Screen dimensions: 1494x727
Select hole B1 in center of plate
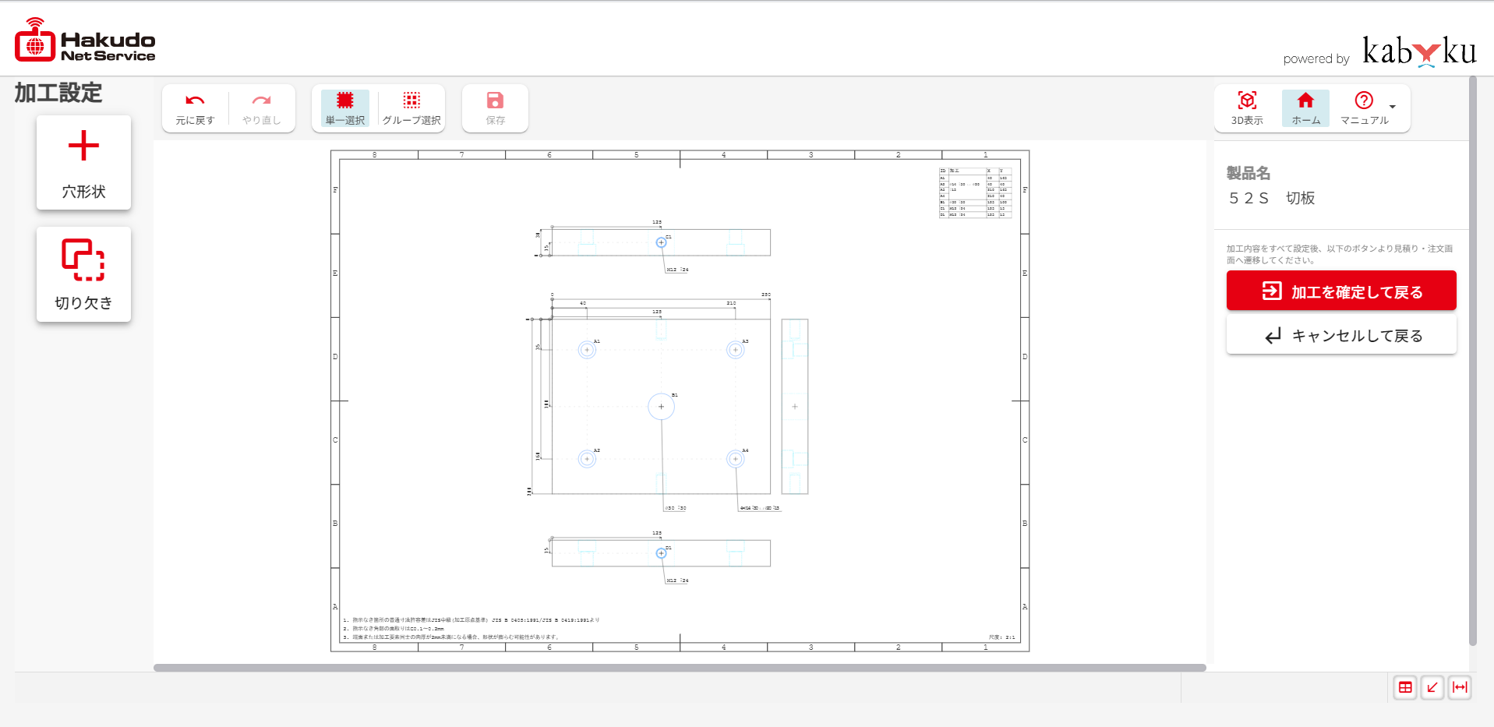point(661,407)
